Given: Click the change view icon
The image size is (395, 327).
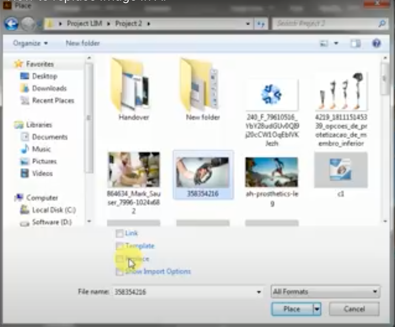Looking at the screenshot, I should [x=324, y=43].
